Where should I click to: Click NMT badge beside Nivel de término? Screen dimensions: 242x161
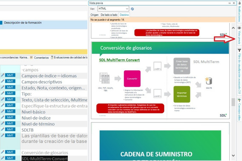pyautogui.click(x=10, y=123)
